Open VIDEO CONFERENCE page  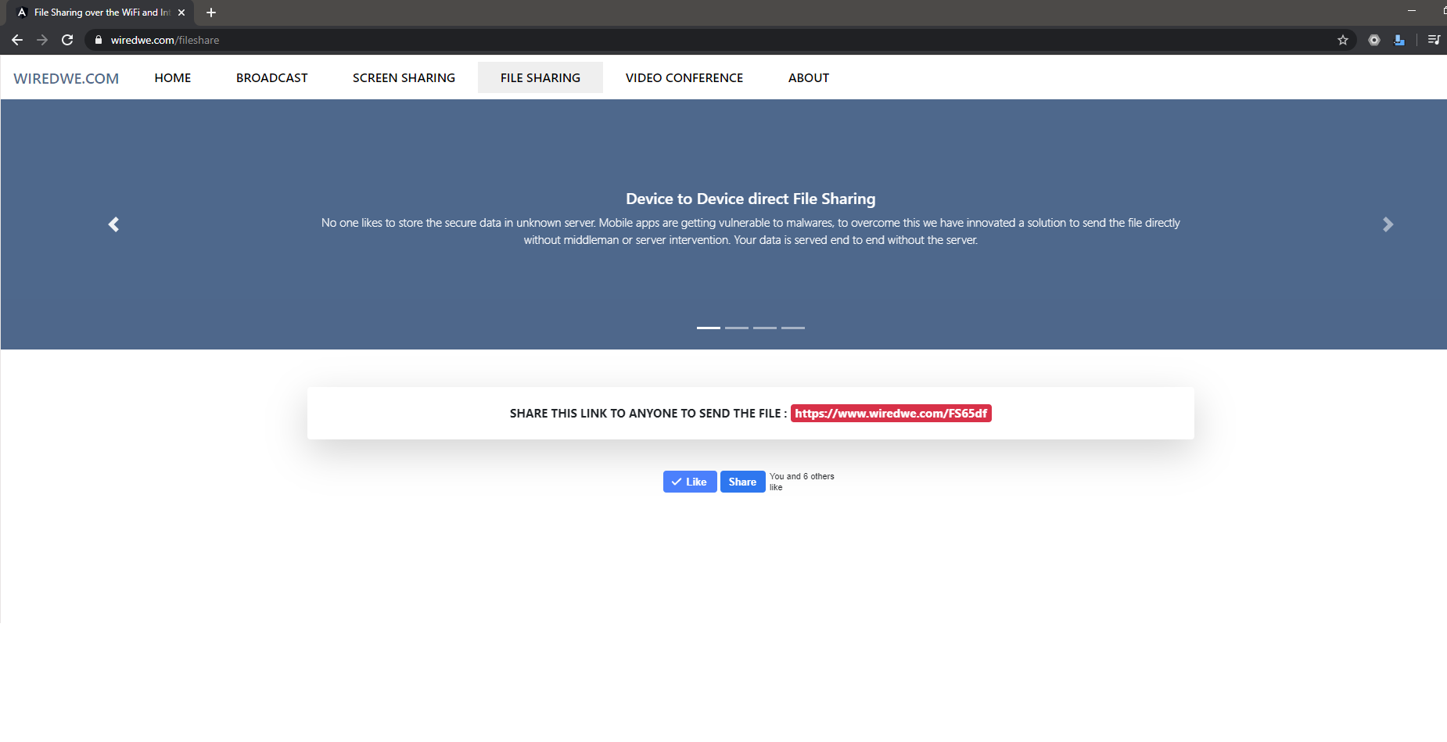684,77
